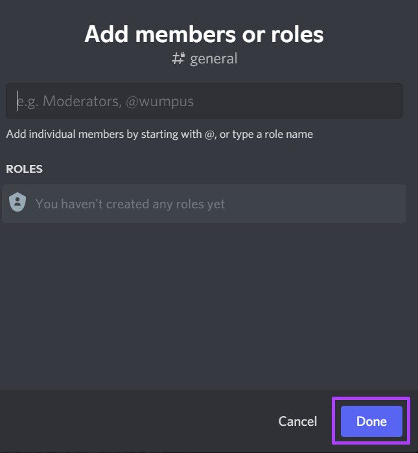Viewport: 418px width, 453px height.
Task: Click the 'e.g. Moderators, @wumpus' placeholder text
Action: pyautogui.click(x=106, y=102)
